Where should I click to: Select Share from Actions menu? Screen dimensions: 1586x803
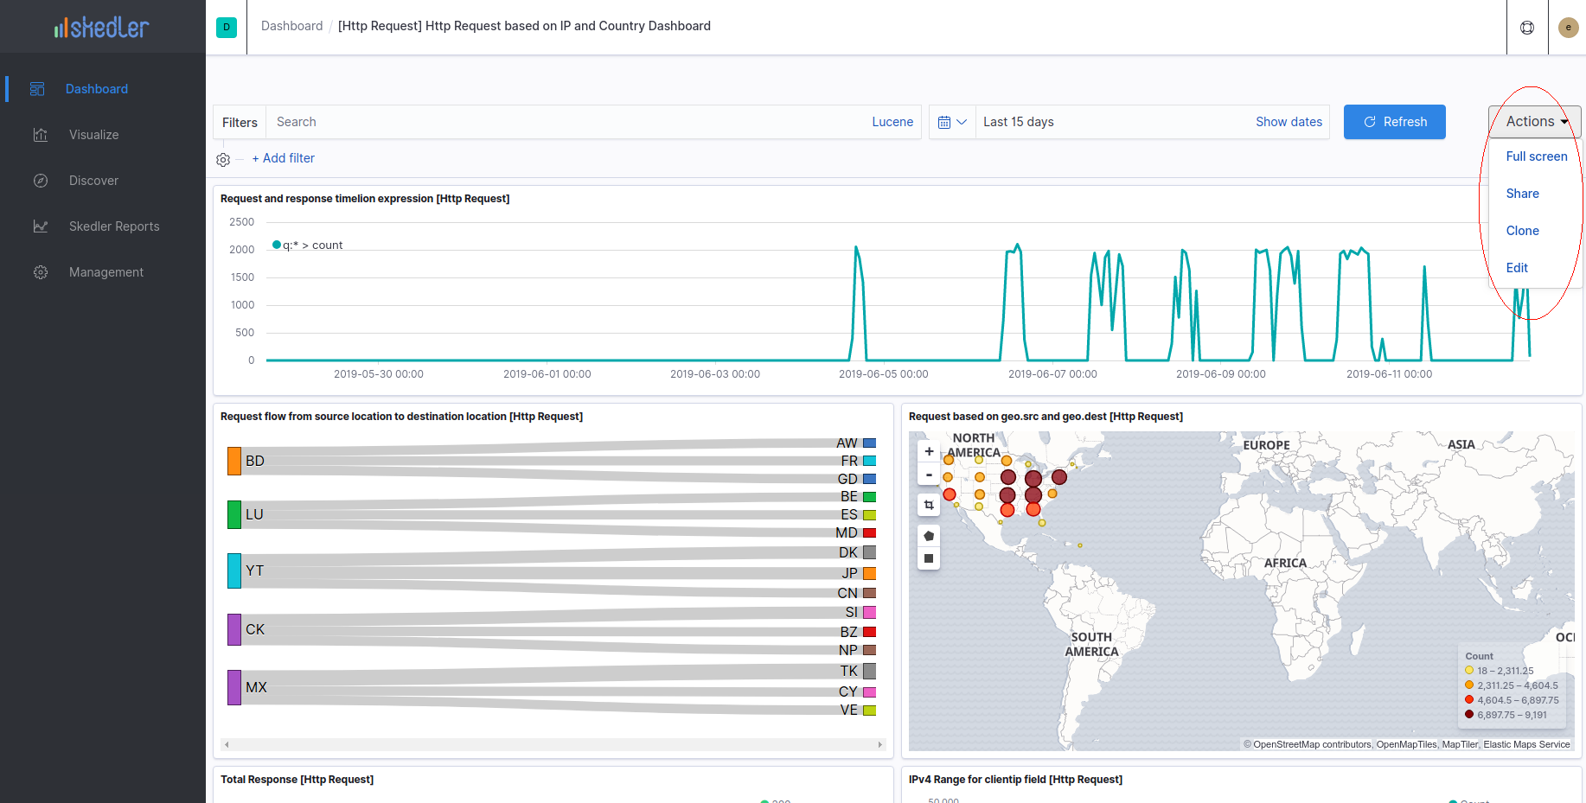[1522, 194]
